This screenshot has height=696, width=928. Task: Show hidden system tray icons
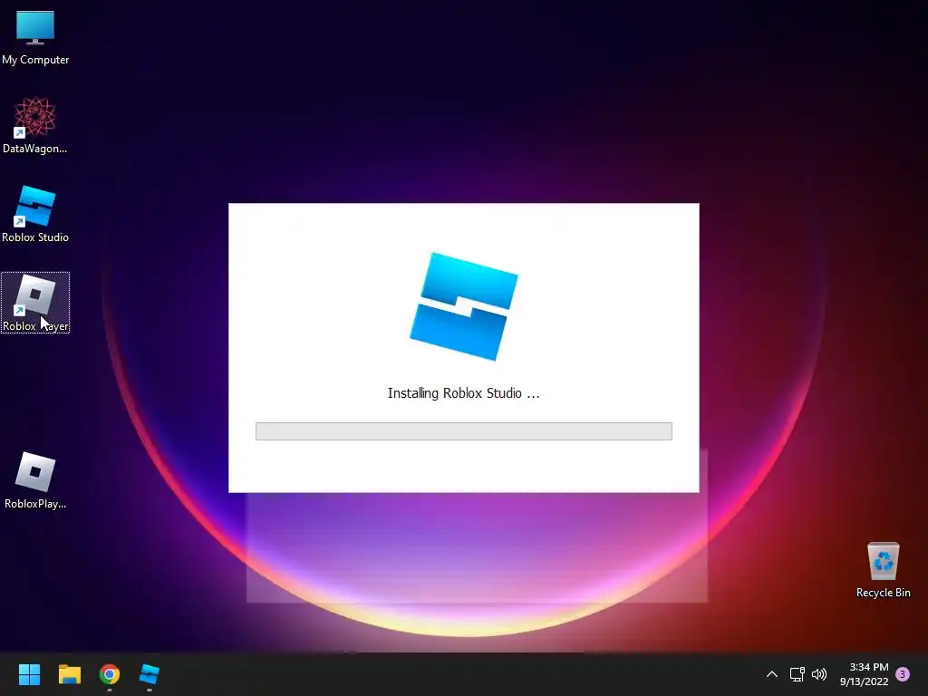point(772,674)
